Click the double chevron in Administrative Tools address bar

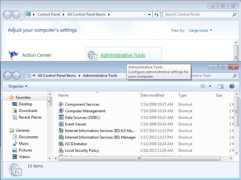34,76
